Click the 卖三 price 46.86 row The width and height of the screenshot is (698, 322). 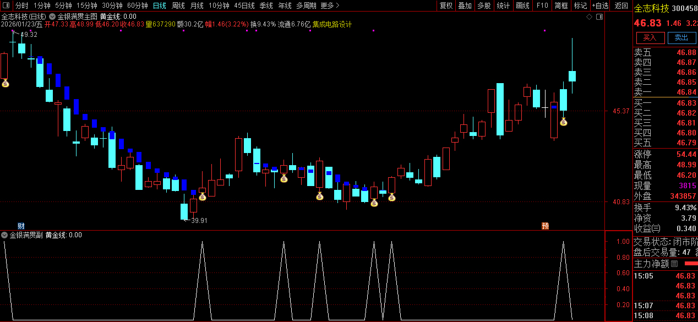665,73
